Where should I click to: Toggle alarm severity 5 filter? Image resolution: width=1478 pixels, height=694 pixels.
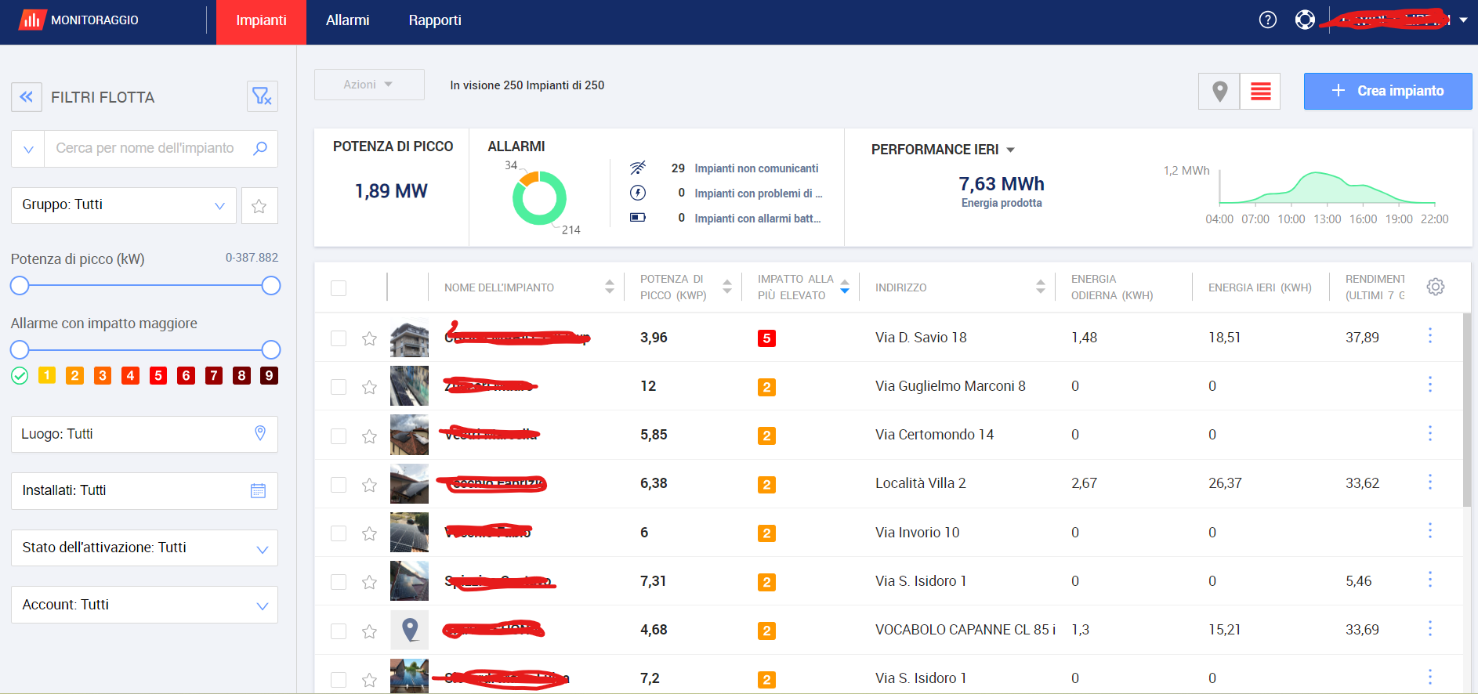[x=158, y=376]
